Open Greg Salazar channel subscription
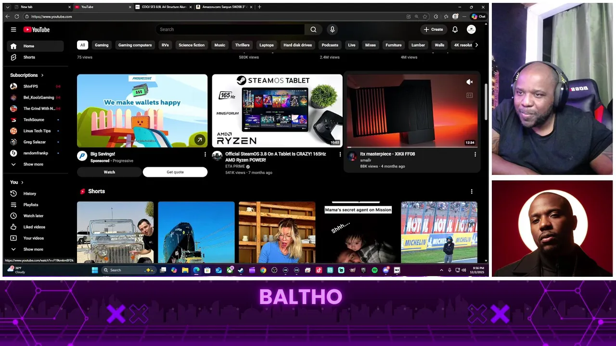Image resolution: width=616 pixels, height=346 pixels. point(35,142)
